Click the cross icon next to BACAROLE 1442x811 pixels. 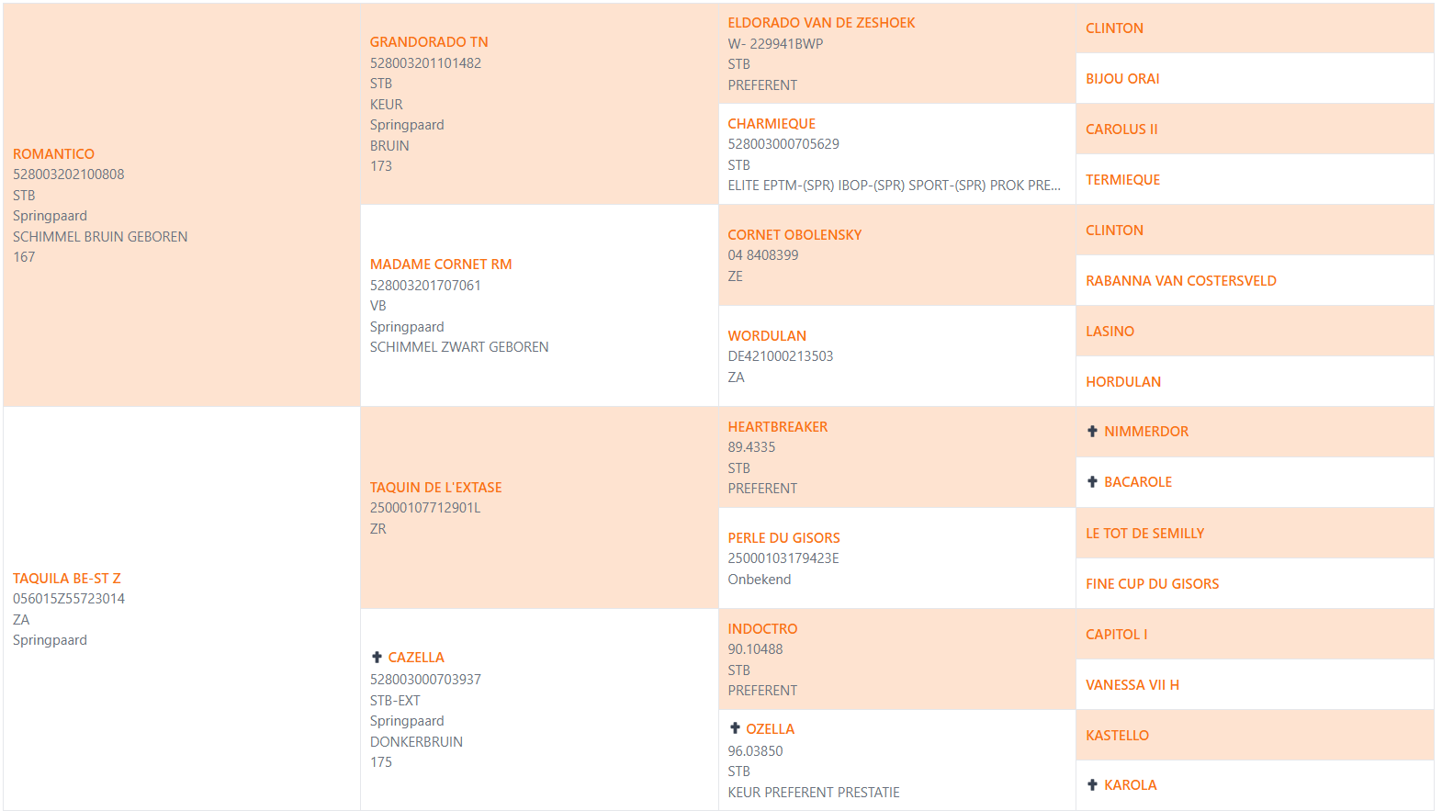pyautogui.click(x=1092, y=481)
